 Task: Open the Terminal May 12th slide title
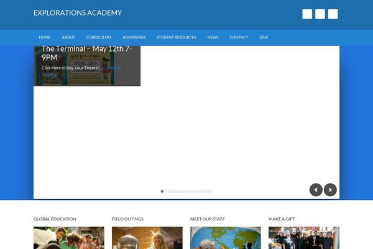(87, 53)
